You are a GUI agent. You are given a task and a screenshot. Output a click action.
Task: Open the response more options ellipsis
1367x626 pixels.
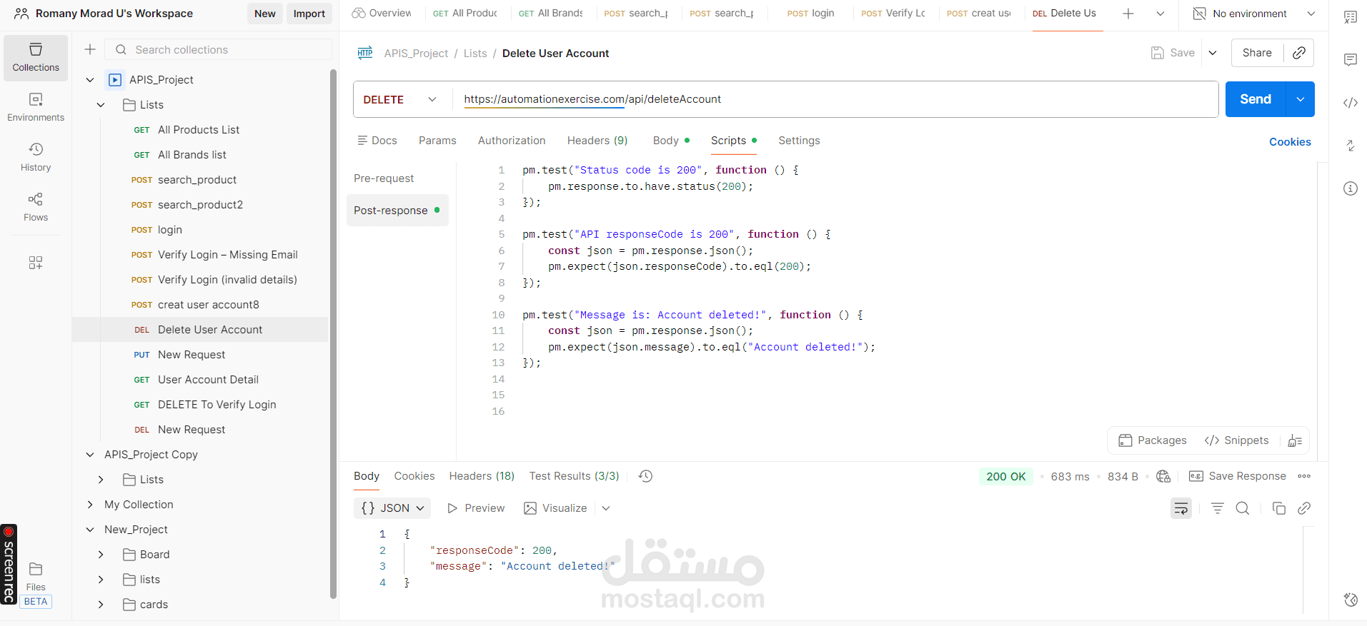[x=1304, y=476]
